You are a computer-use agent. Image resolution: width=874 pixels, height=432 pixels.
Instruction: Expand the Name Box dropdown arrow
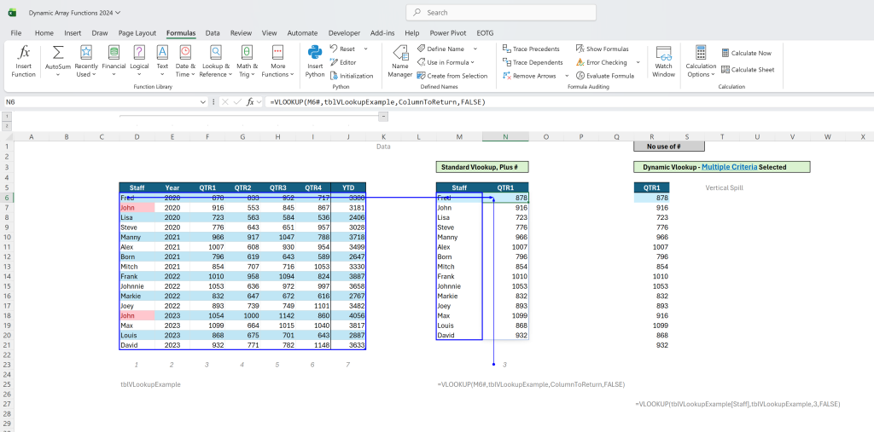(203, 102)
